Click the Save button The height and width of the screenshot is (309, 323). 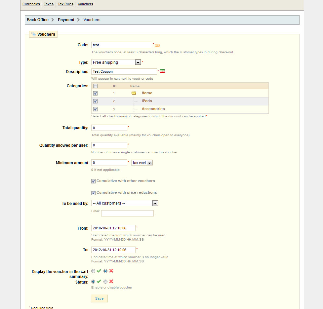click(x=99, y=298)
